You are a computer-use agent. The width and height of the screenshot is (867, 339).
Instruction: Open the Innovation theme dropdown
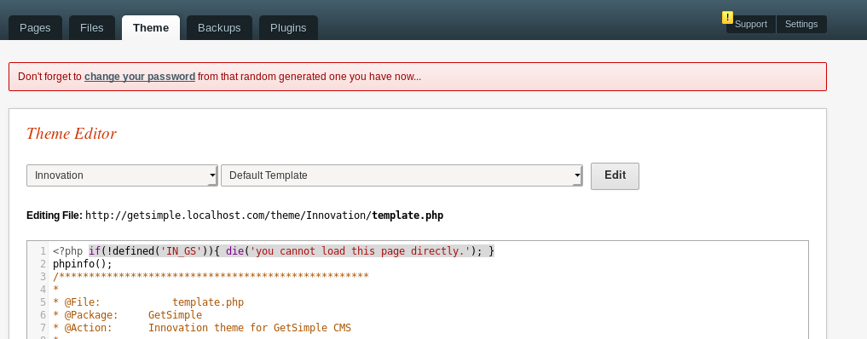point(122,175)
